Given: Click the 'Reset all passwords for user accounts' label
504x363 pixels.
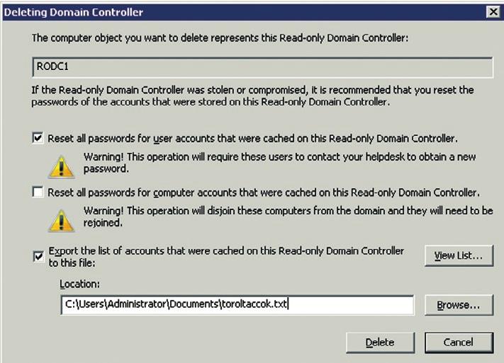Looking at the screenshot, I should click(252, 139).
